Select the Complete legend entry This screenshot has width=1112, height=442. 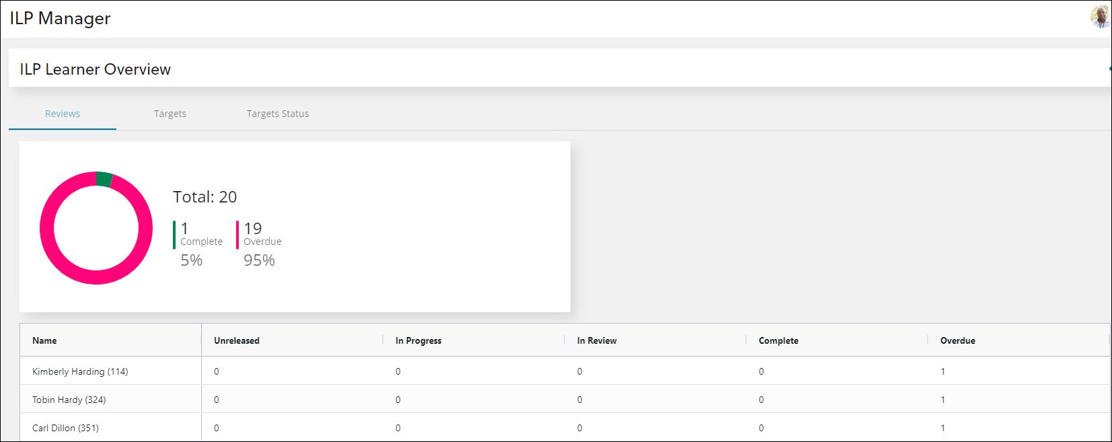(x=200, y=235)
